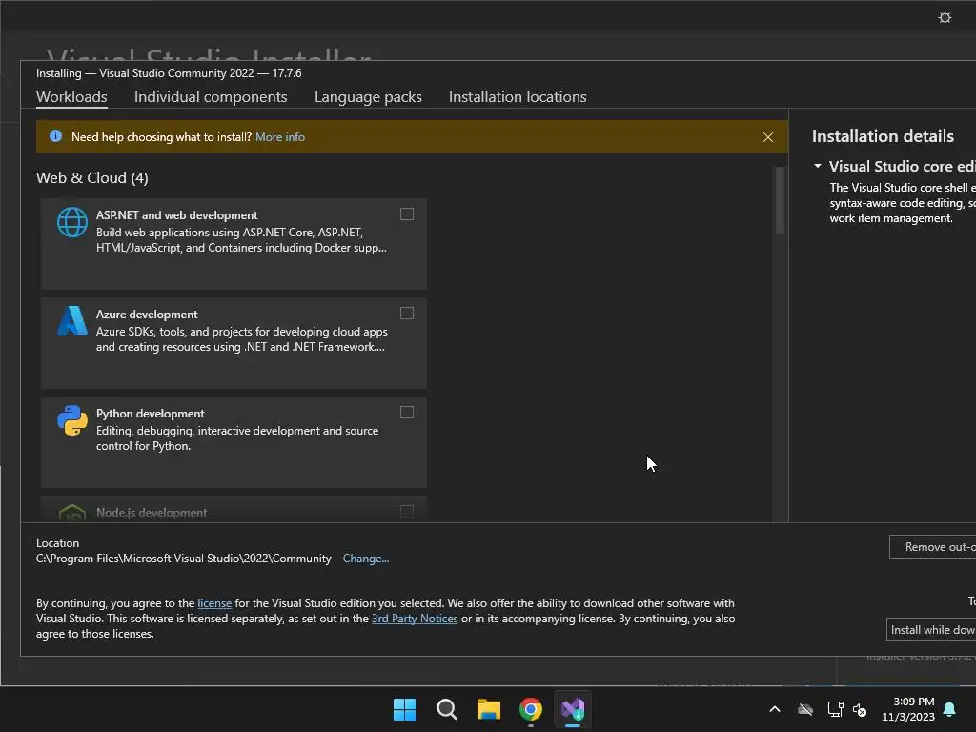Open the clock showing 3:09 PM

coord(908,709)
